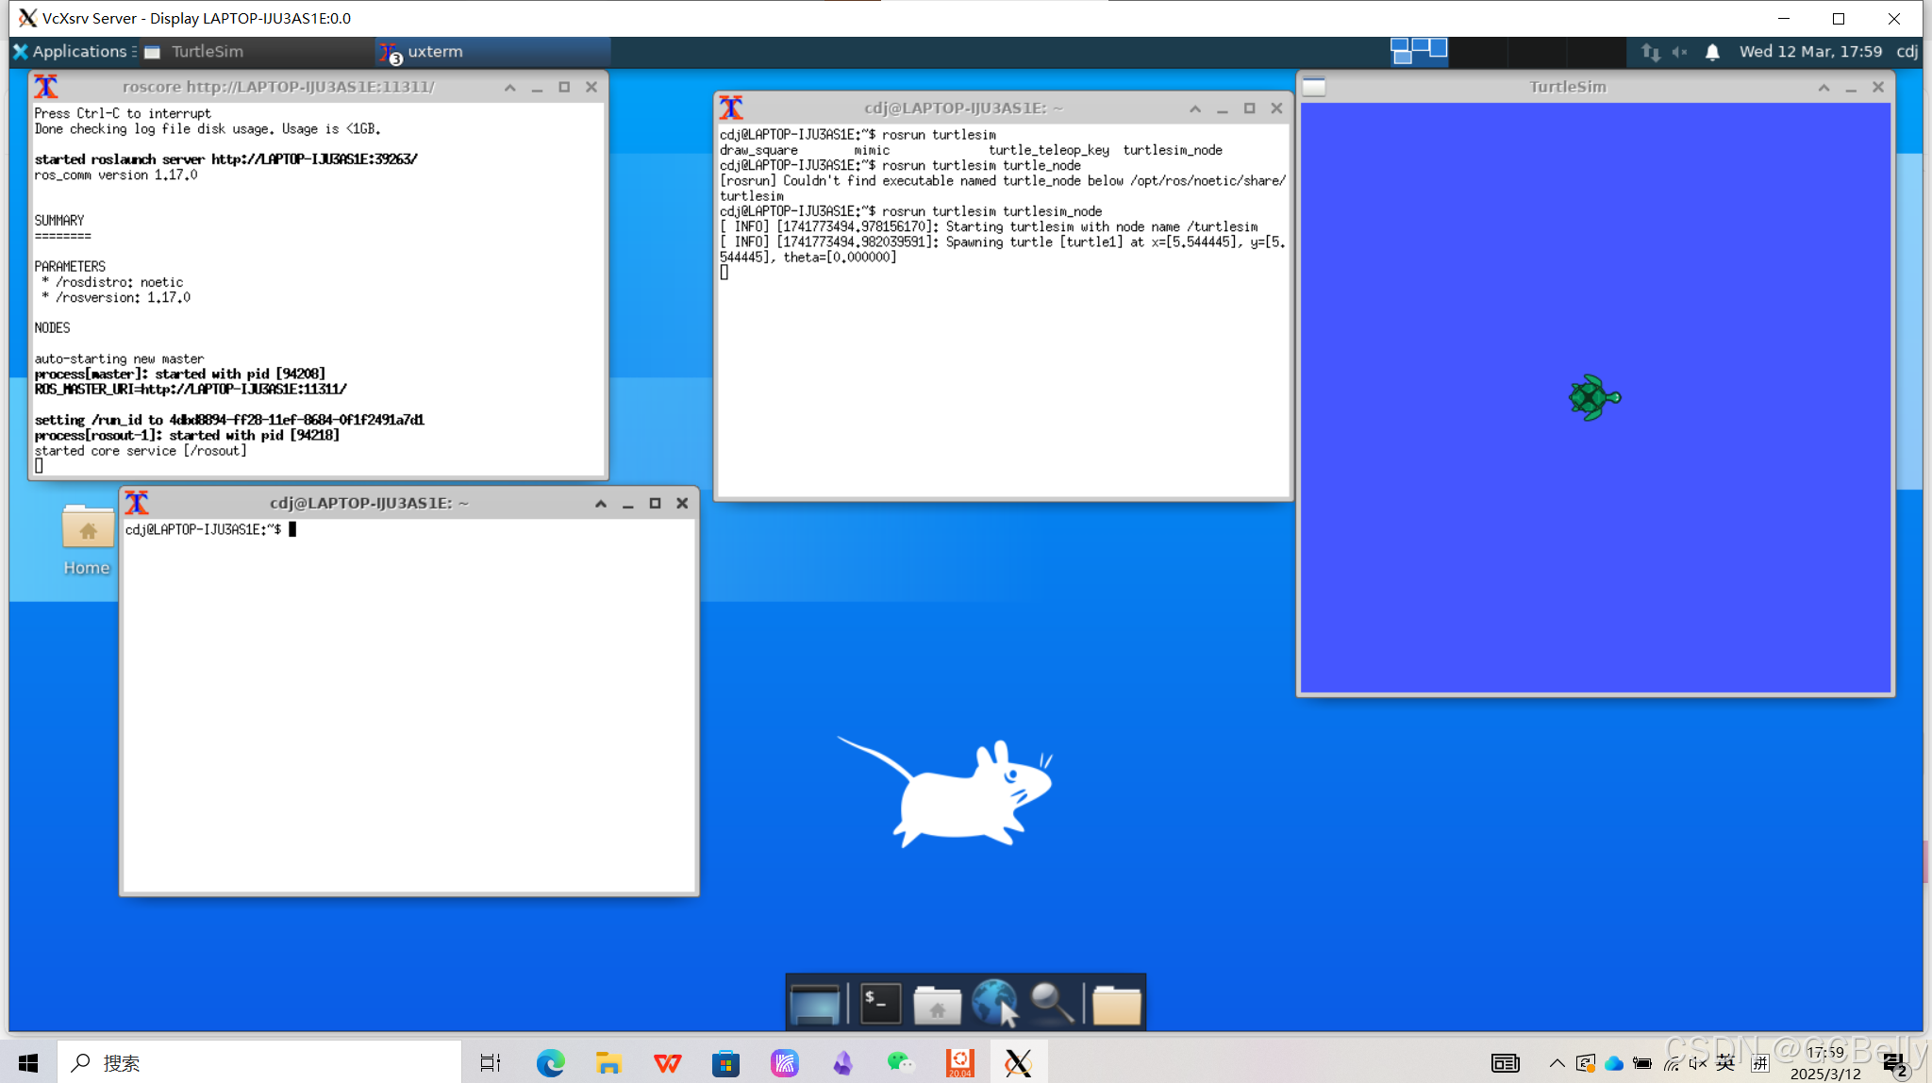Open the Applications menu
Screen dimensions: 1932x1083
(x=75, y=52)
